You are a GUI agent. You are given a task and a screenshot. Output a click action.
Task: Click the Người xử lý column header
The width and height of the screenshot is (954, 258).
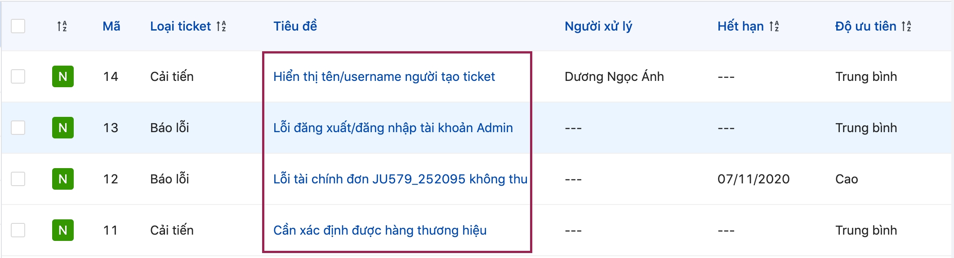(x=598, y=27)
